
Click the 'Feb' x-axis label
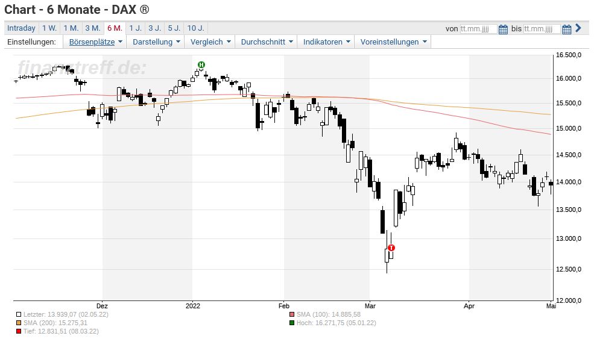[x=284, y=306]
